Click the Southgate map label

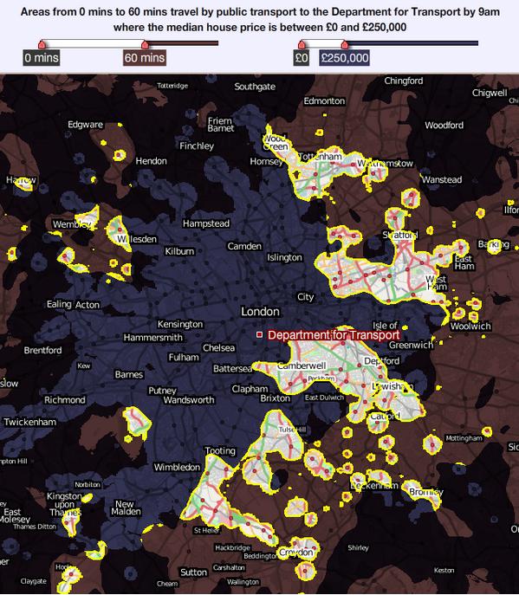pos(255,87)
